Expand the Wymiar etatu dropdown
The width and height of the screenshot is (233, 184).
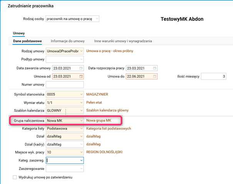(x=81, y=103)
